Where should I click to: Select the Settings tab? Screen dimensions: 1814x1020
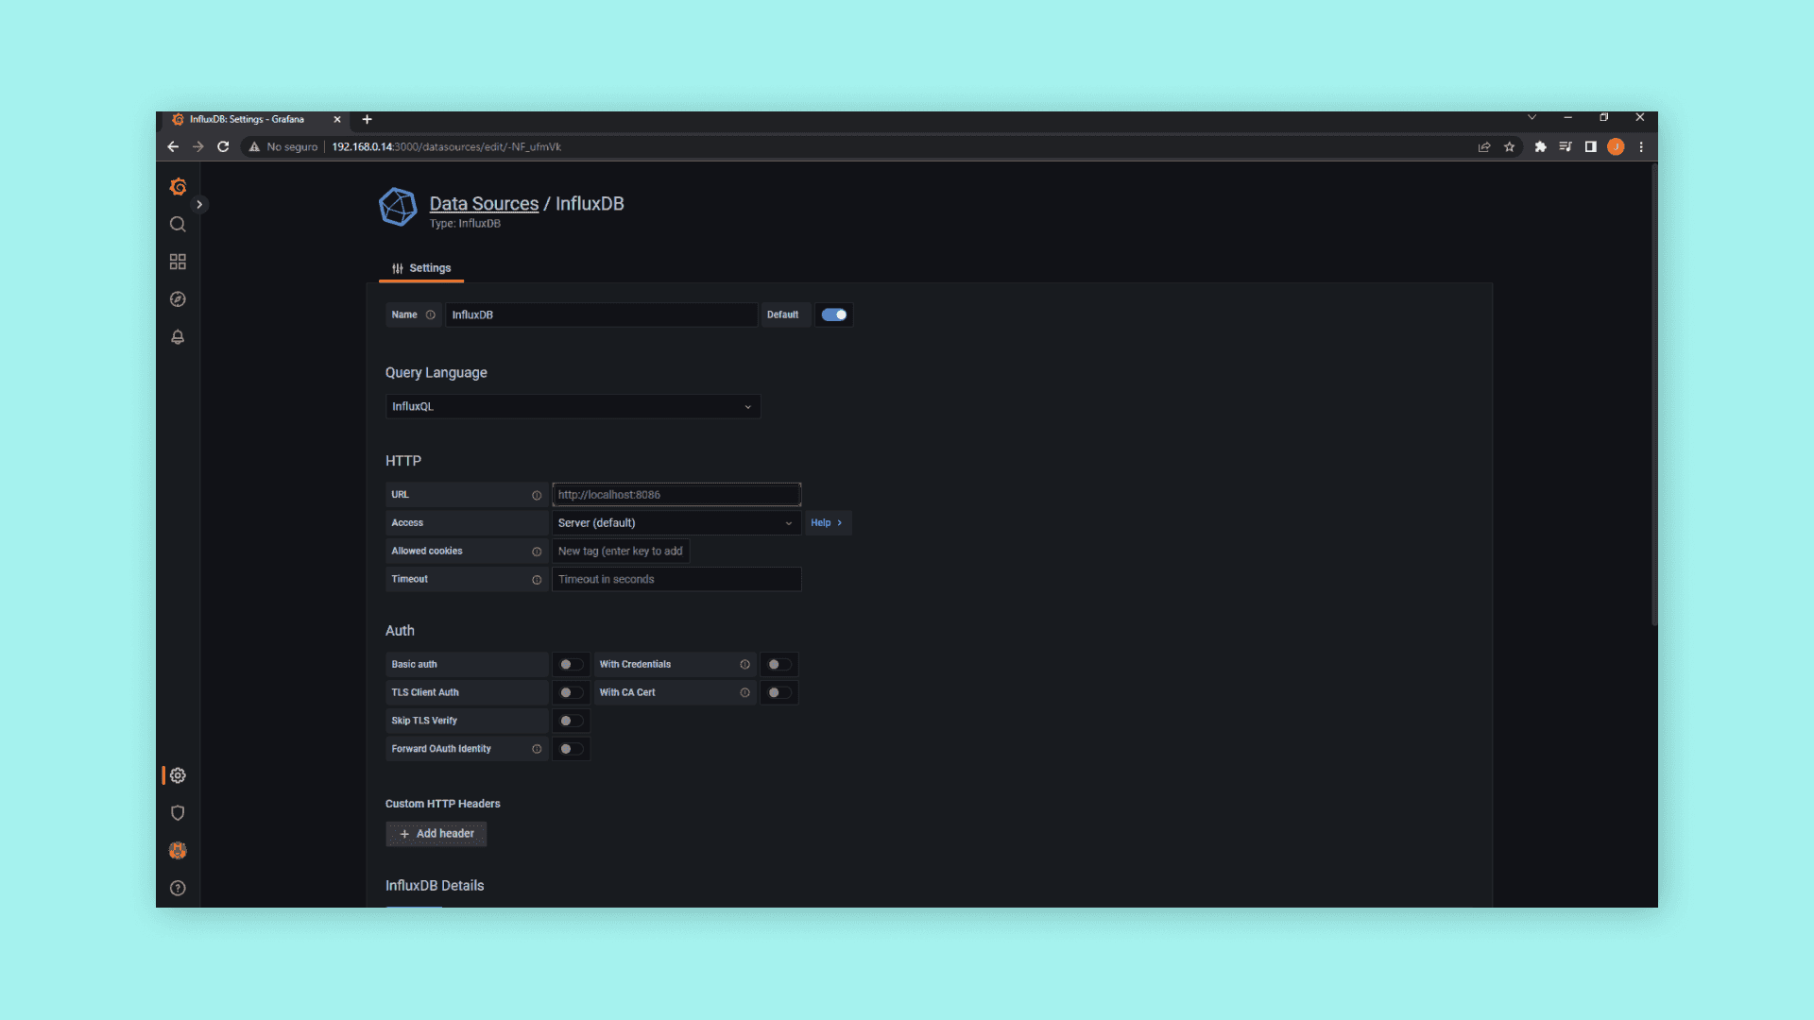[x=421, y=268]
